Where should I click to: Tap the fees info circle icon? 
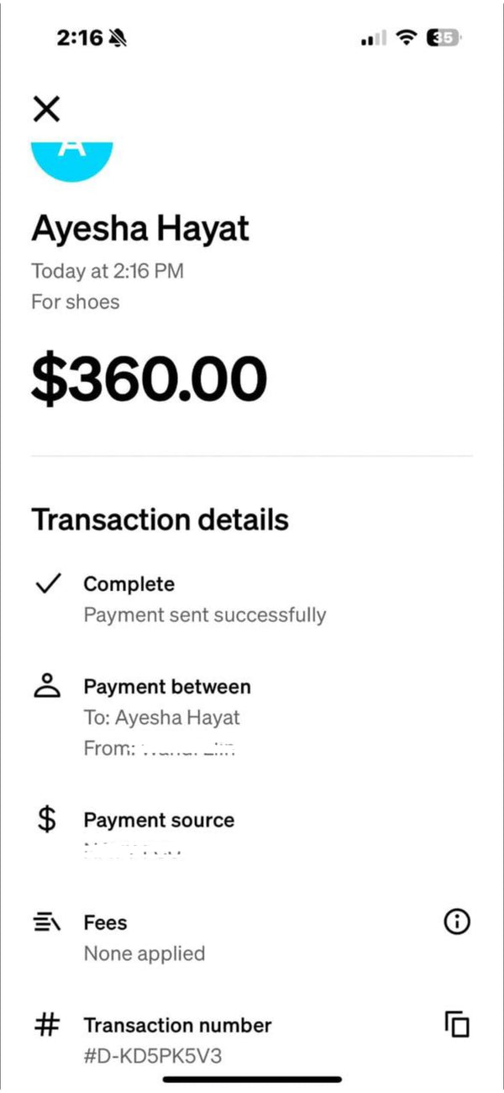click(456, 922)
